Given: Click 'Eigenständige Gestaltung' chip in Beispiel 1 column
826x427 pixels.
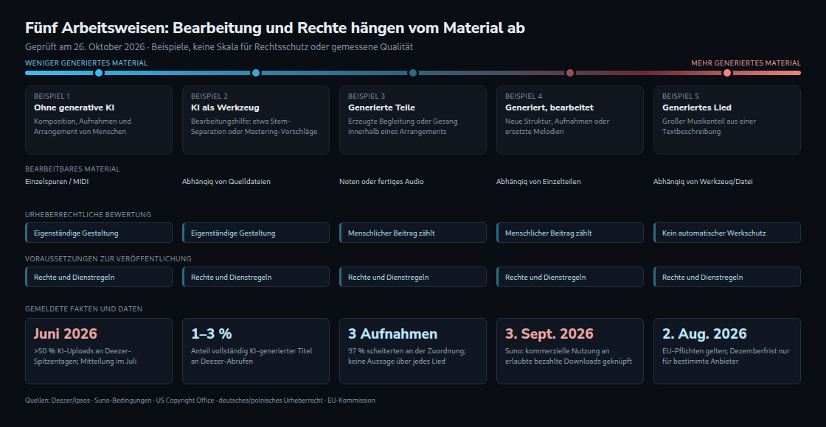Looking at the screenshot, I should click(99, 233).
